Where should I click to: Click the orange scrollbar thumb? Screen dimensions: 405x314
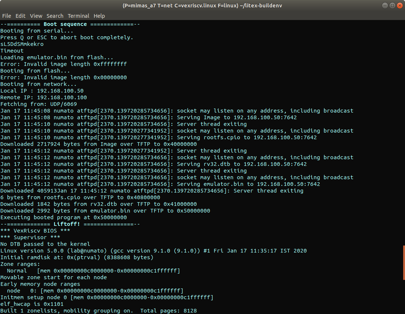click(404, 263)
